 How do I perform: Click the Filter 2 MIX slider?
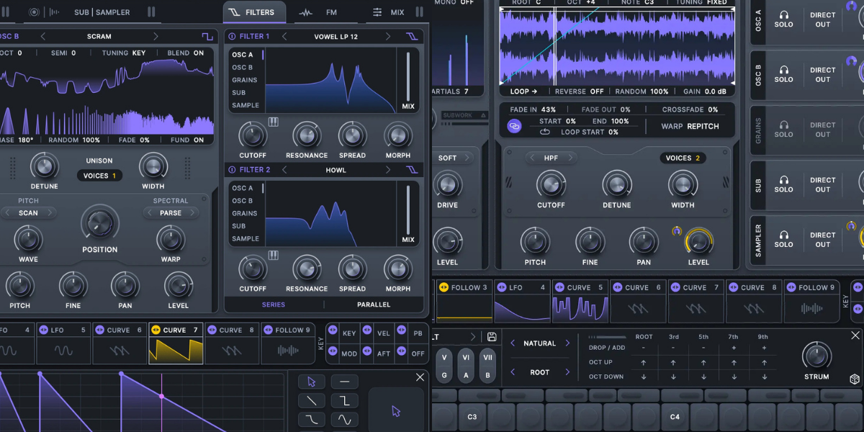[408, 210]
